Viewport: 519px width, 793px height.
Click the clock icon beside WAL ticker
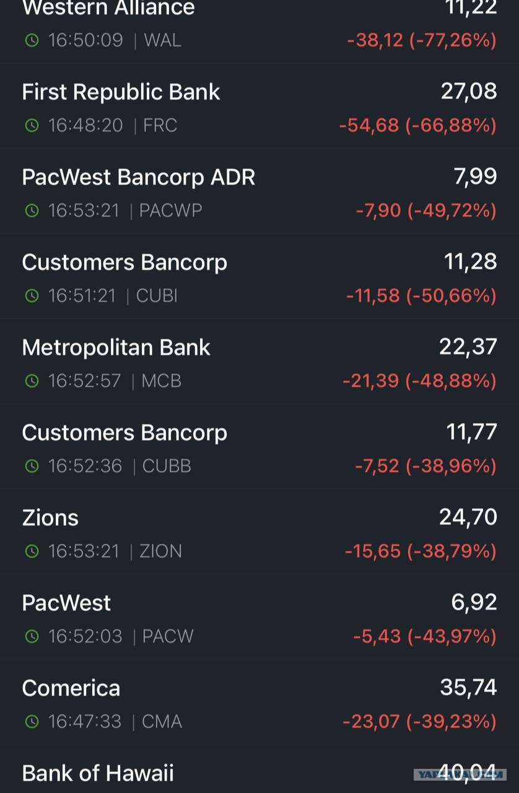tap(32, 41)
